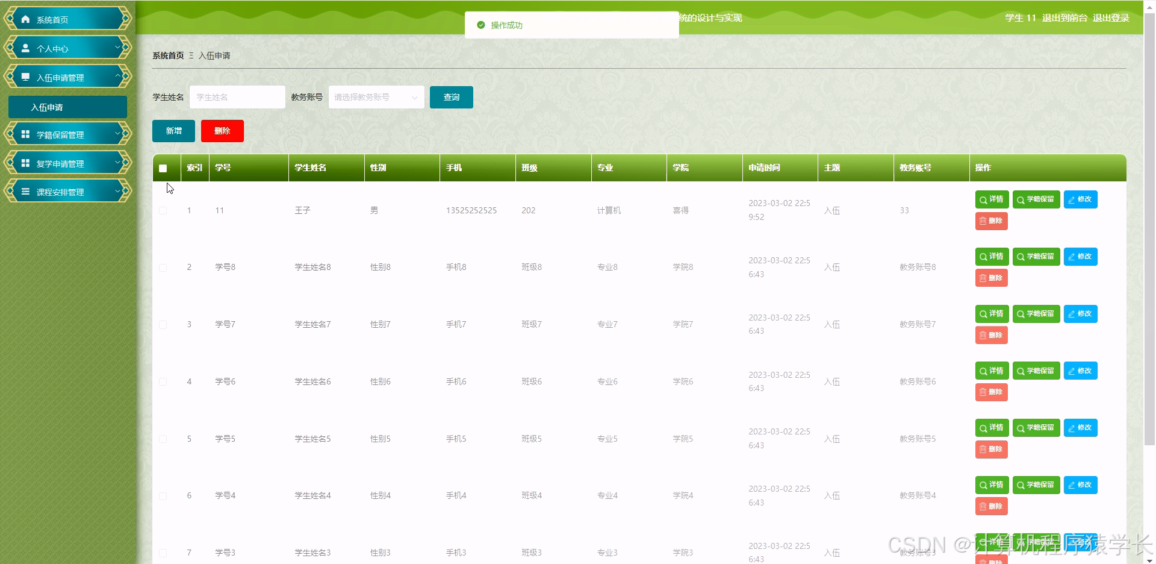The width and height of the screenshot is (1156, 564).
Task: Click the person icon beside 个人中心
Action: point(25,48)
